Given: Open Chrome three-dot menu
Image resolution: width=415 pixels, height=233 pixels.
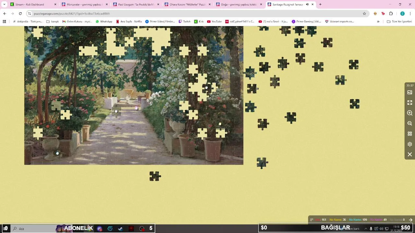Looking at the screenshot, I should 410,14.
